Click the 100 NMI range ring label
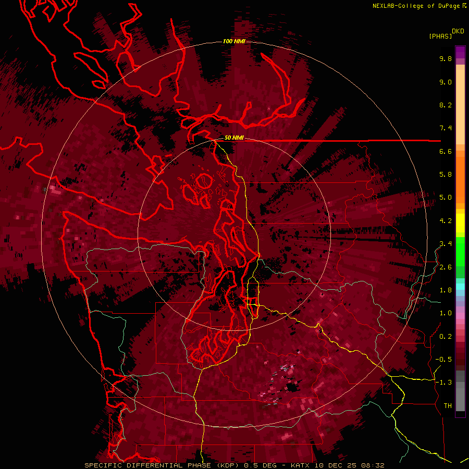The image size is (469, 469). coord(234,41)
